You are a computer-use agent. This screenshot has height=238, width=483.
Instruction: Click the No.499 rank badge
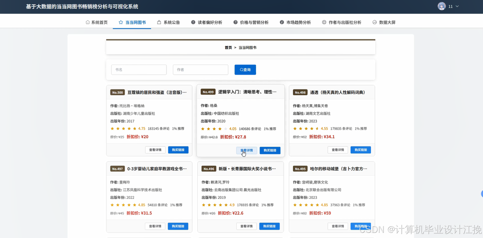coord(208,92)
